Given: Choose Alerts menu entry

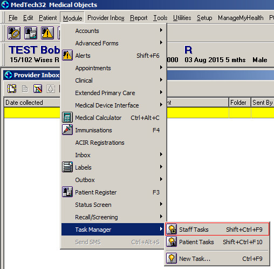Looking at the screenshot, I should click(114, 56).
